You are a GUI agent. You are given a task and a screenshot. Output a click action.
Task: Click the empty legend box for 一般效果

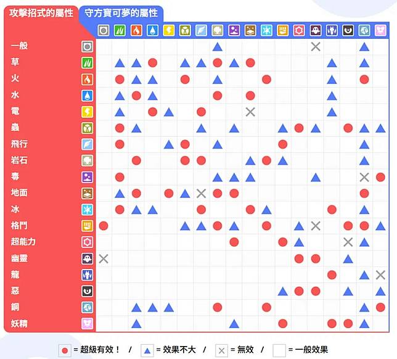tap(279, 350)
